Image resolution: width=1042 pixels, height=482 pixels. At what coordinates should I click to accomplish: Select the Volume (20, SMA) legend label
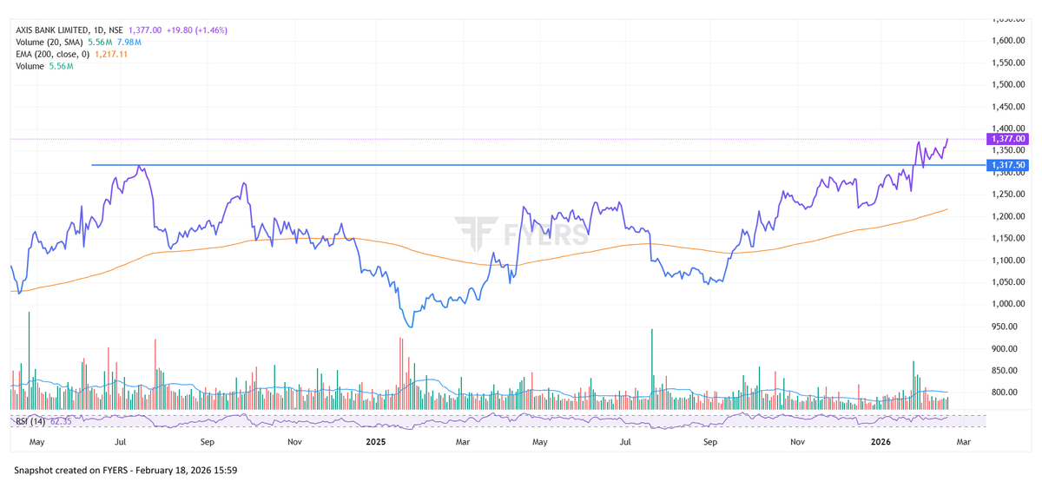49,42
